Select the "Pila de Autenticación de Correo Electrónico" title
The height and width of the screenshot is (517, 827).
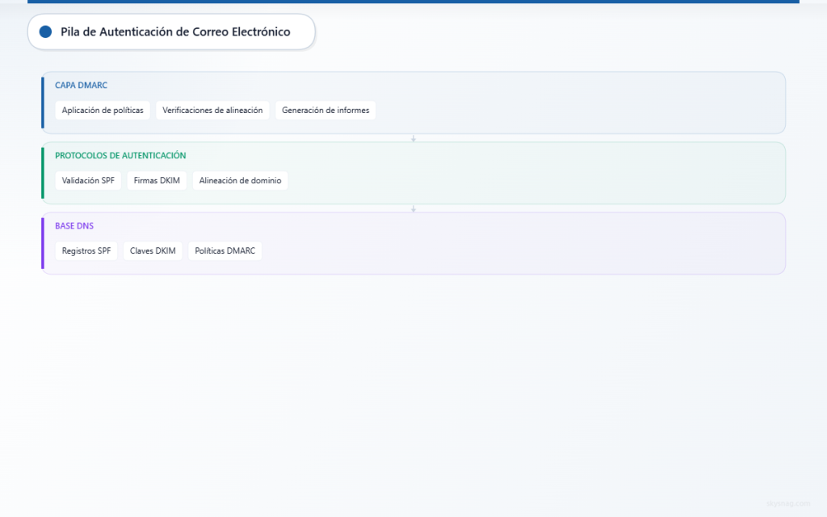pos(175,32)
